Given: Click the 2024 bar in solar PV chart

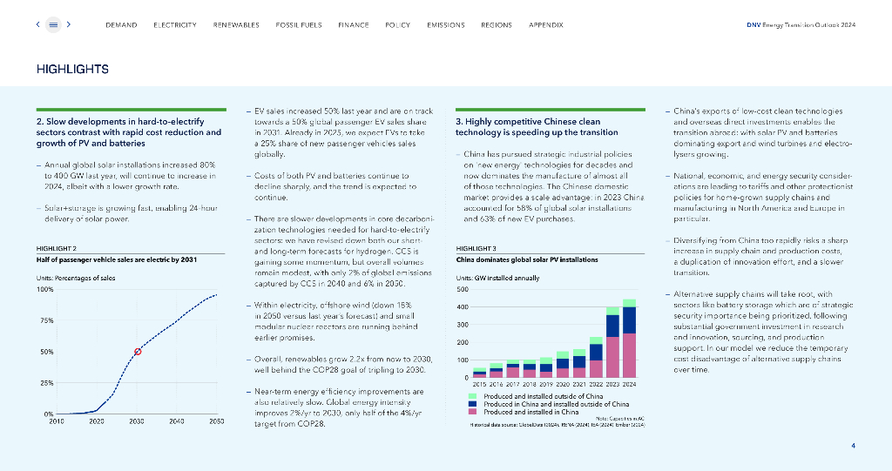Looking at the screenshot, I should coord(629,340).
